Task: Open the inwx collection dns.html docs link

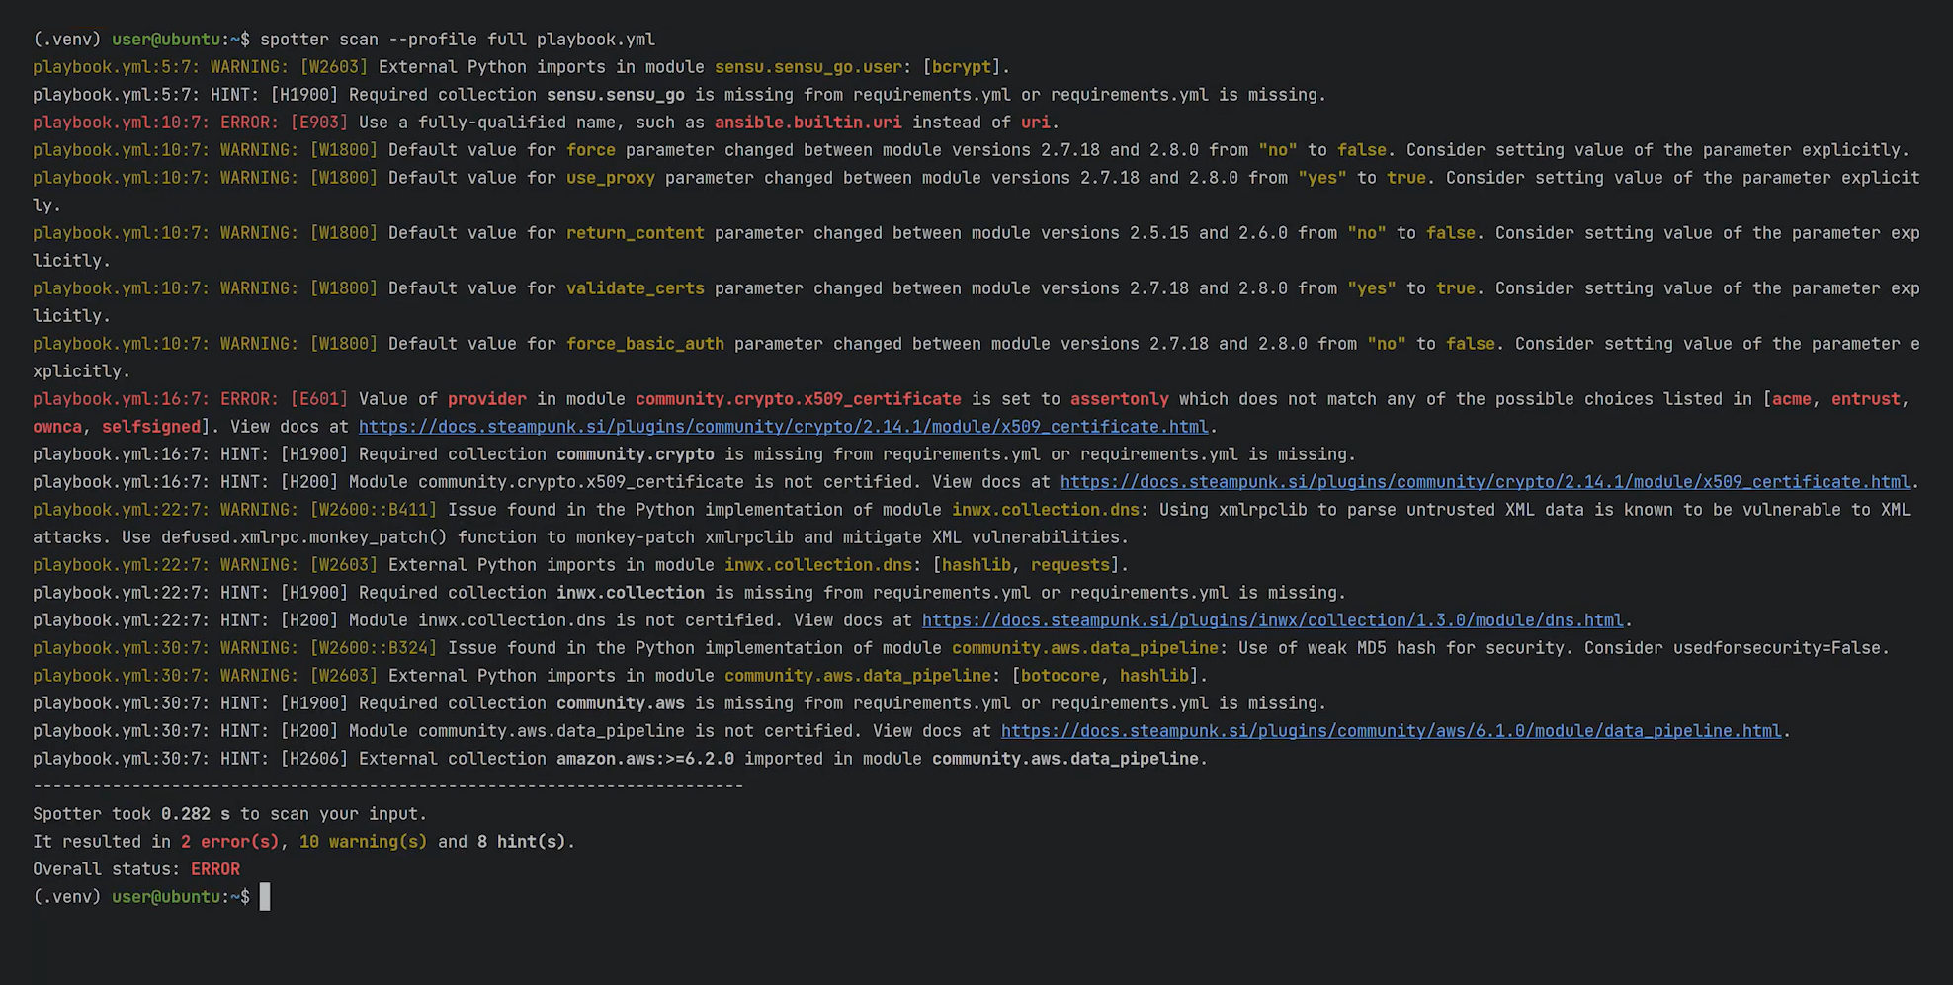Action: 1272,620
